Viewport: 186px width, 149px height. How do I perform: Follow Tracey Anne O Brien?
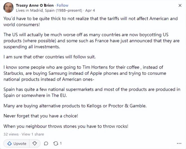coord(63,5)
